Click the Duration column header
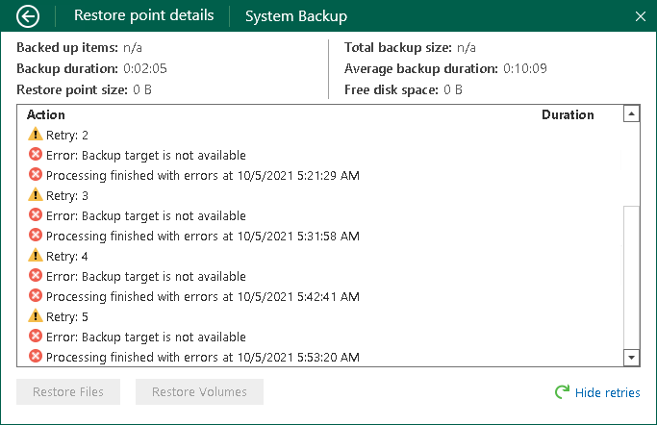 pyautogui.click(x=568, y=114)
